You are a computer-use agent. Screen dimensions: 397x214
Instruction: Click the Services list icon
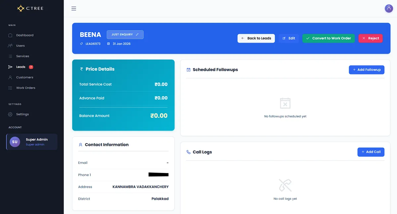coord(10,56)
